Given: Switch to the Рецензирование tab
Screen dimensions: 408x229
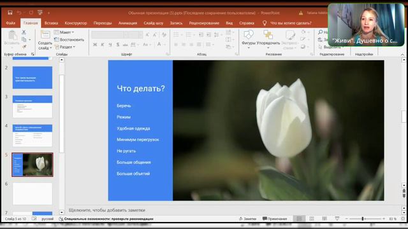Looking at the screenshot, I should pyautogui.click(x=204, y=23).
